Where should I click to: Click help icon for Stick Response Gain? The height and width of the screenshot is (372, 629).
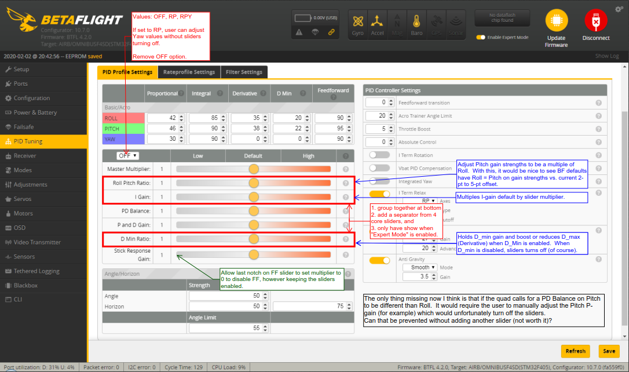[346, 255]
